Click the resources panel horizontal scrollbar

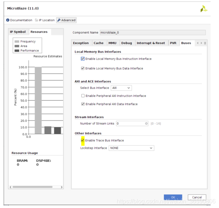coord(32,187)
